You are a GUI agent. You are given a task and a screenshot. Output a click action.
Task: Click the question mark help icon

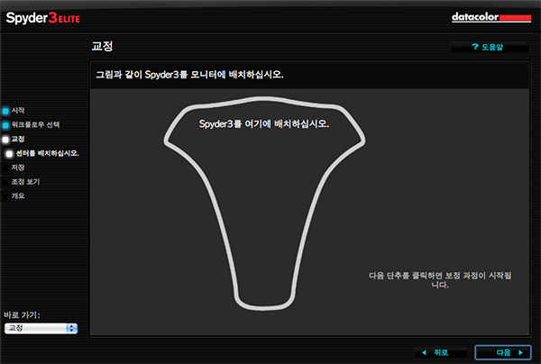(x=475, y=46)
